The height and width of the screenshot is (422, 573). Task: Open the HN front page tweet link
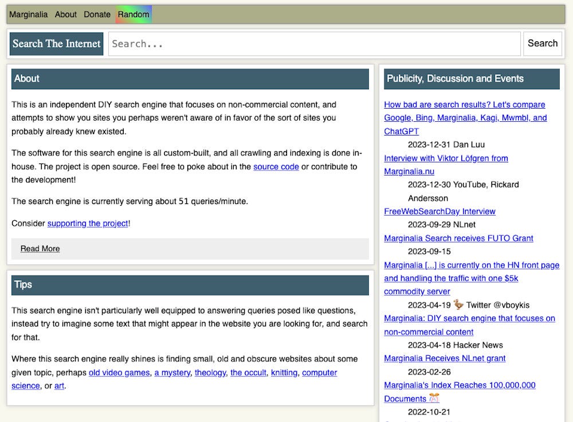(472, 278)
